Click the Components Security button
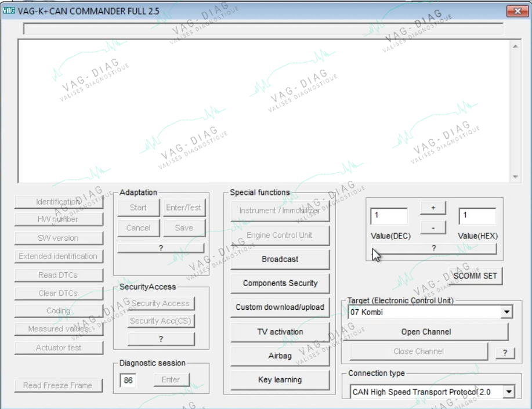The height and width of the screenshot is (409, 532). [280, 283]
